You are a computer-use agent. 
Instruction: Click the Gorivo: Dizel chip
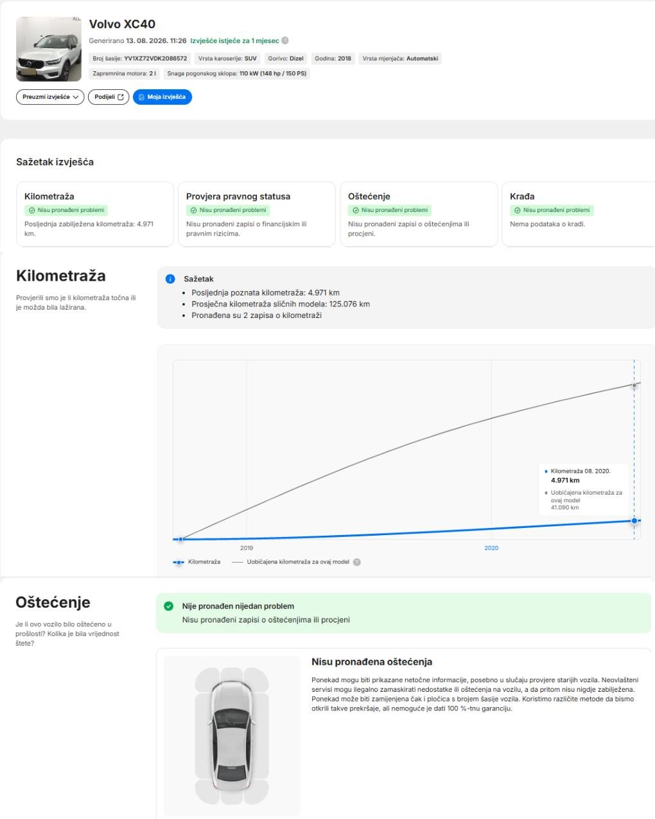286,58
